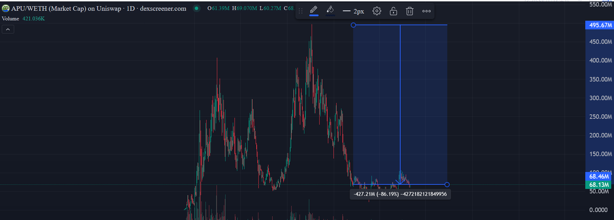Click the APU/WETH chart title text
Image resolution: width=614 pixels, height=220 pixels.
click(99, 9)
